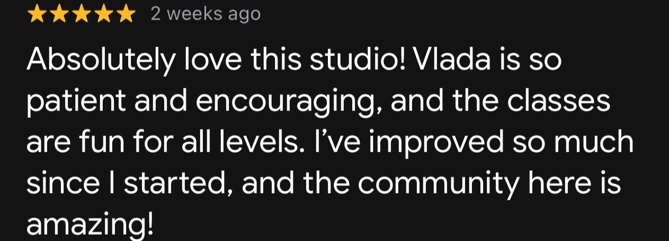Screen dimensions: 669x241
Task: Click the second gold star
Action: pyautogui.click(x=59, y=14)
